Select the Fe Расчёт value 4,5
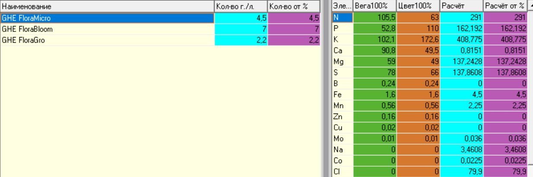This screenshot has height=177, width=533. [462, 95]
